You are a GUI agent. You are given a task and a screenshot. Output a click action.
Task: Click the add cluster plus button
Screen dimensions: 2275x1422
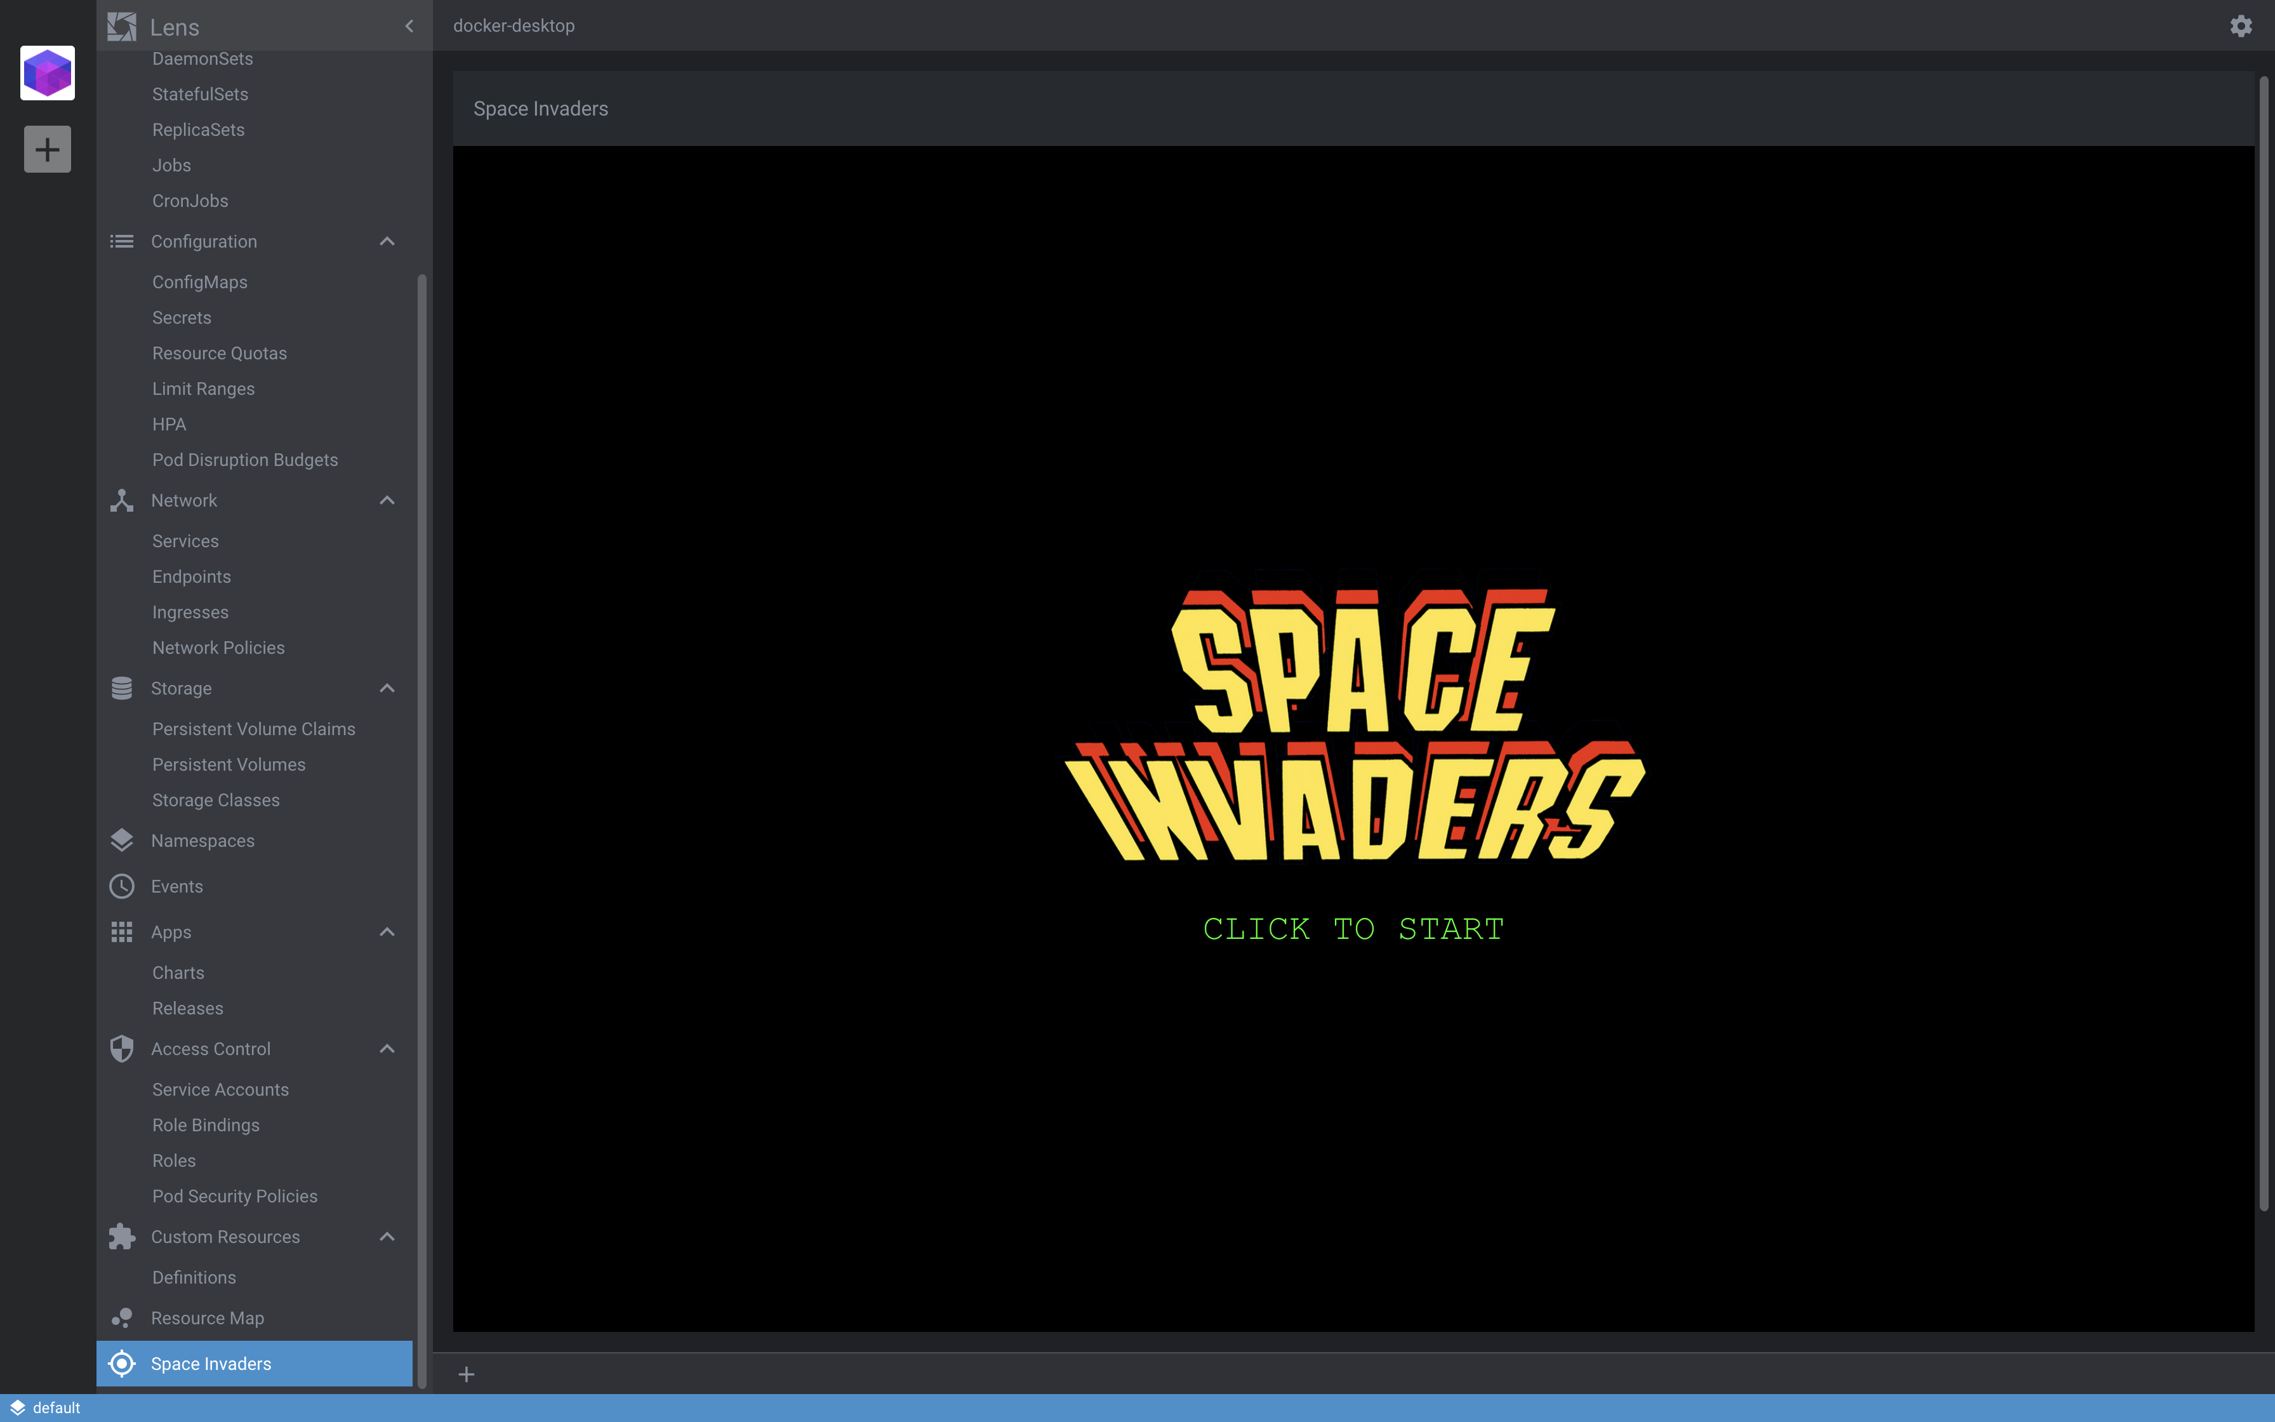pos(47,150)
